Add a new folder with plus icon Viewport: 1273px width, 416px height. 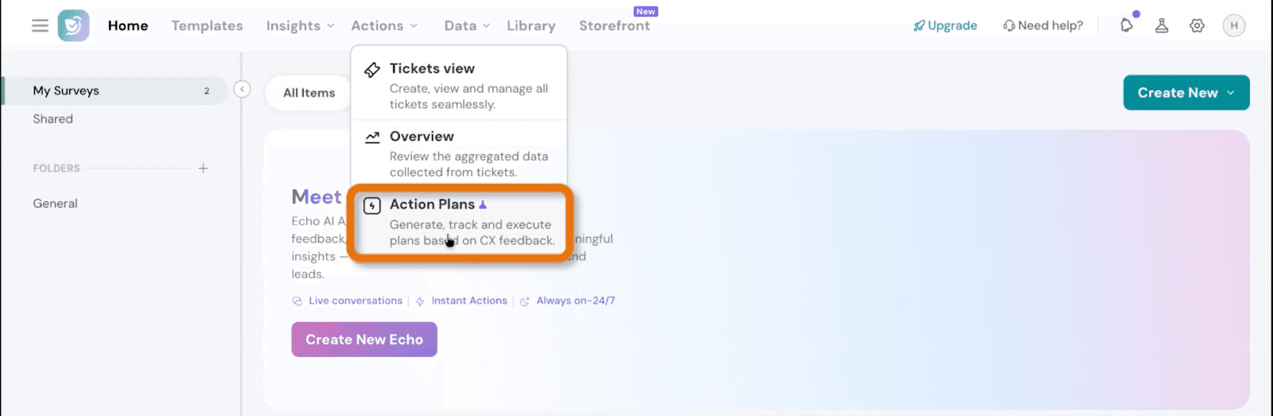coord(203,169)
